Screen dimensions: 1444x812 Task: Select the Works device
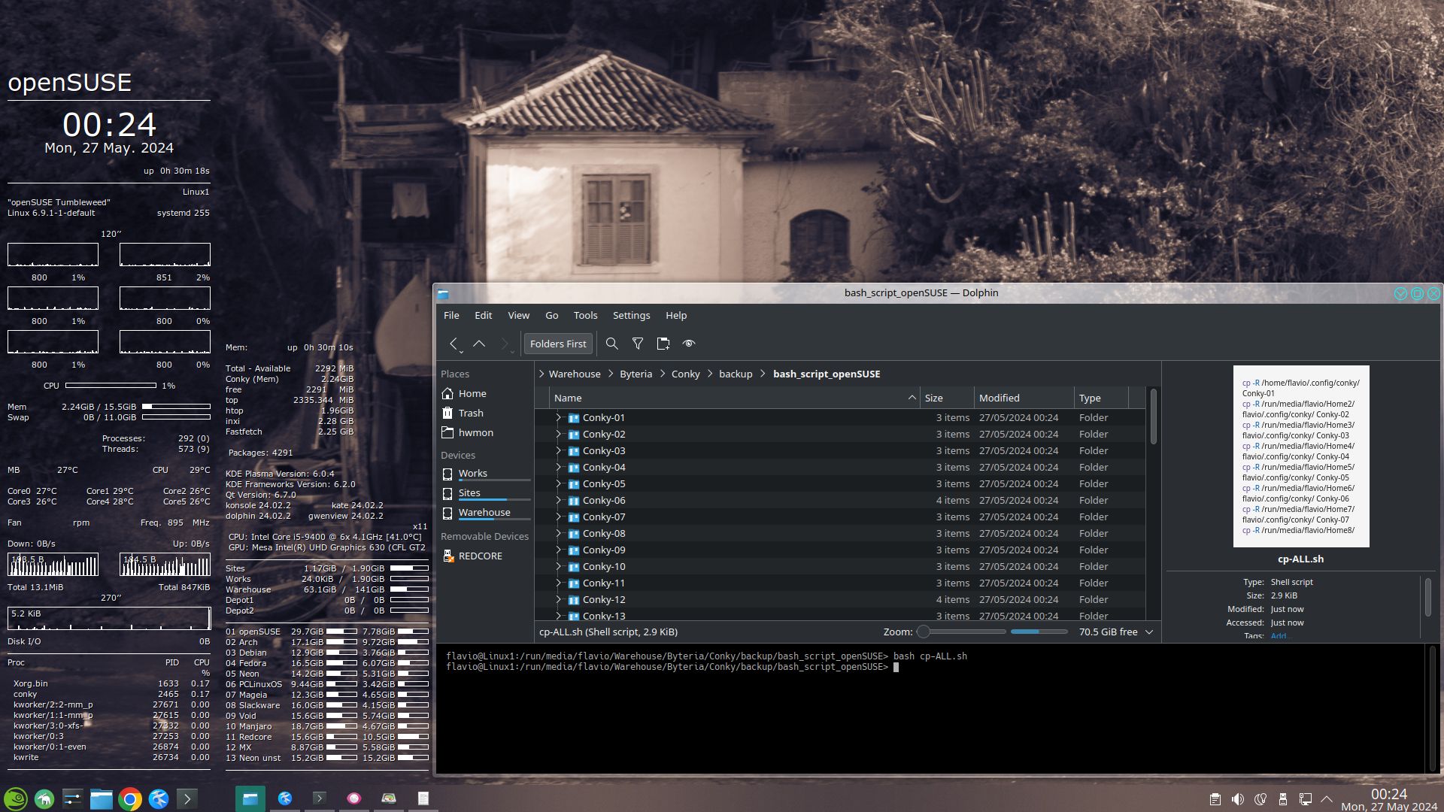[x=485, y=474]
